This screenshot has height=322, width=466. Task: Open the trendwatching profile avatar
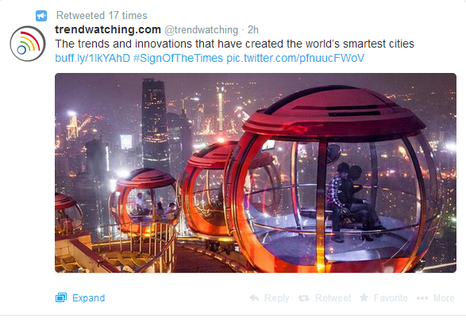coord(28,44)
